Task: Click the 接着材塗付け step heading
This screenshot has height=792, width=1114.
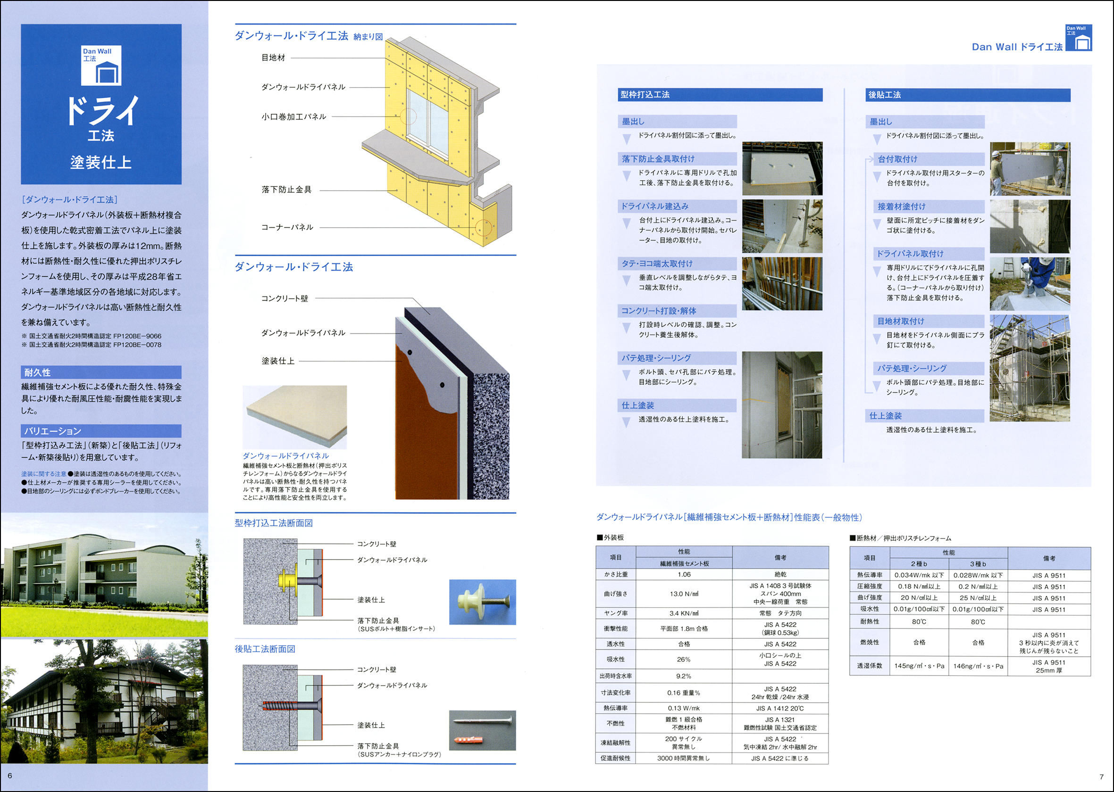Action: point(930,206)
